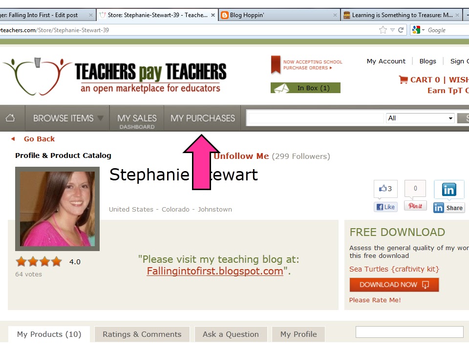Screen dimensions: 469x351
Task: Click the LinkedIn Share button
Action: 448,208
